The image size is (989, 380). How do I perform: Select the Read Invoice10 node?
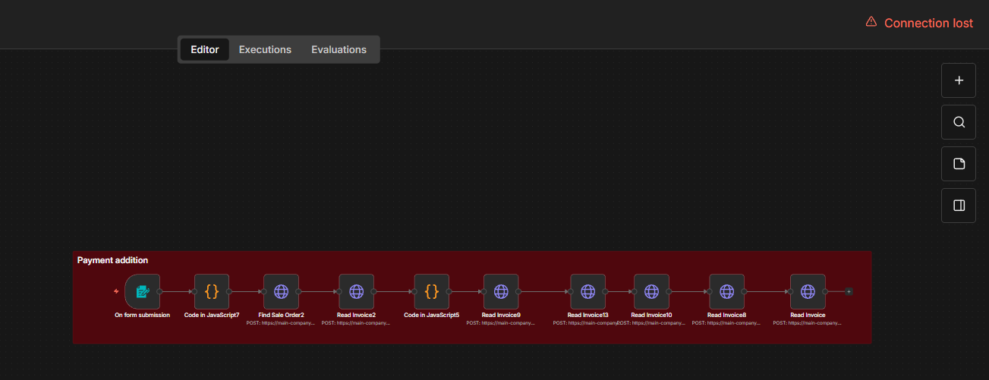[x=651, y=291]
